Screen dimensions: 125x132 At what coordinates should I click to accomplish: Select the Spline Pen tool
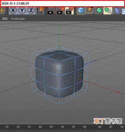pyautogui.click(x=90, y=11)
